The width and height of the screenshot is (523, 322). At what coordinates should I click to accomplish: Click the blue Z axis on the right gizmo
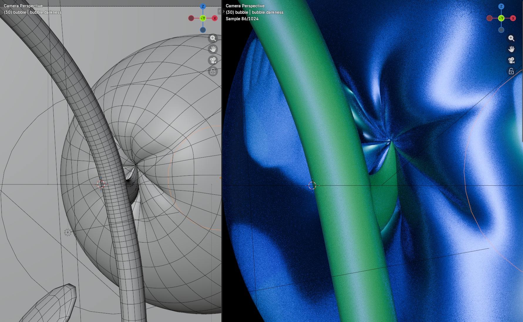pyautogui.click(x=501, y=6)
